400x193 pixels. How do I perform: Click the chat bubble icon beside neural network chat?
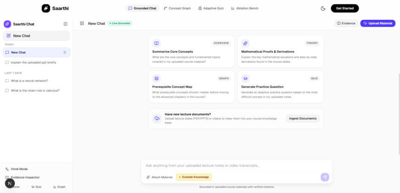[7, 81]
